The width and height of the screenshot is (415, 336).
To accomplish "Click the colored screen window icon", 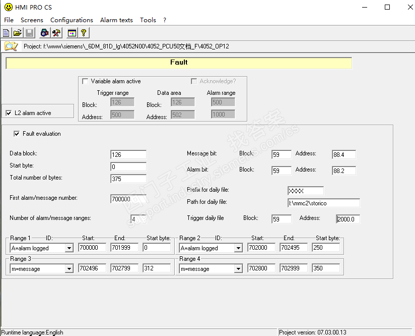I will coord(72,33).
